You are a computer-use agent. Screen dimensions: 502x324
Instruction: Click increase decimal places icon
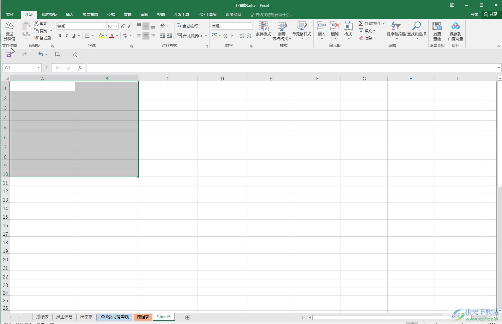(x=242, y=36)
